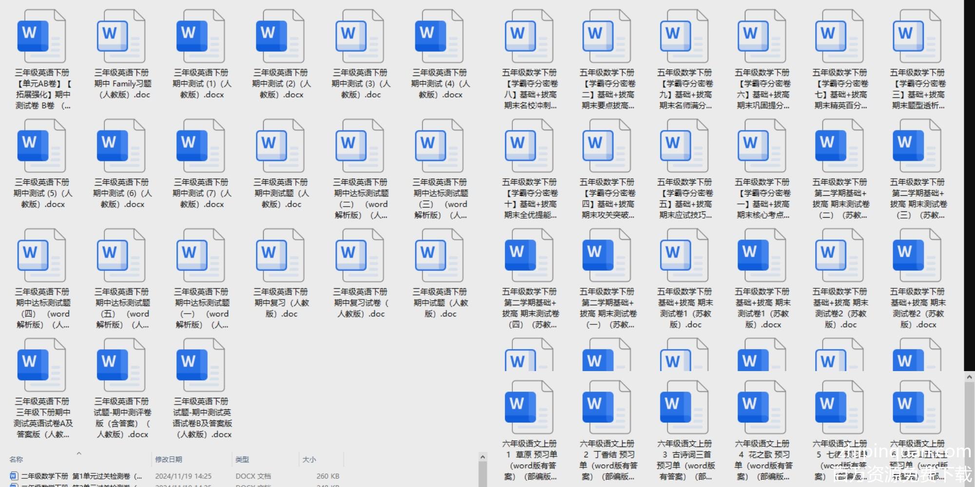Click scroll-up arrow of bottom-left list
The image size is (975, 487).
(483, 457)
